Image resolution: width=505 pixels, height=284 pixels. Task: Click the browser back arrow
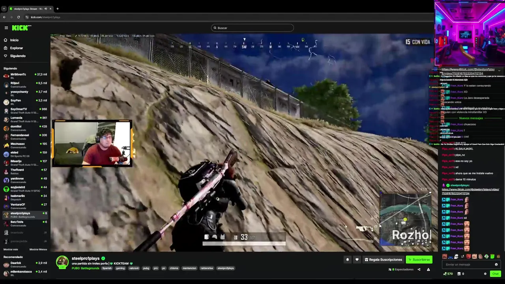[x=4, y=17]
